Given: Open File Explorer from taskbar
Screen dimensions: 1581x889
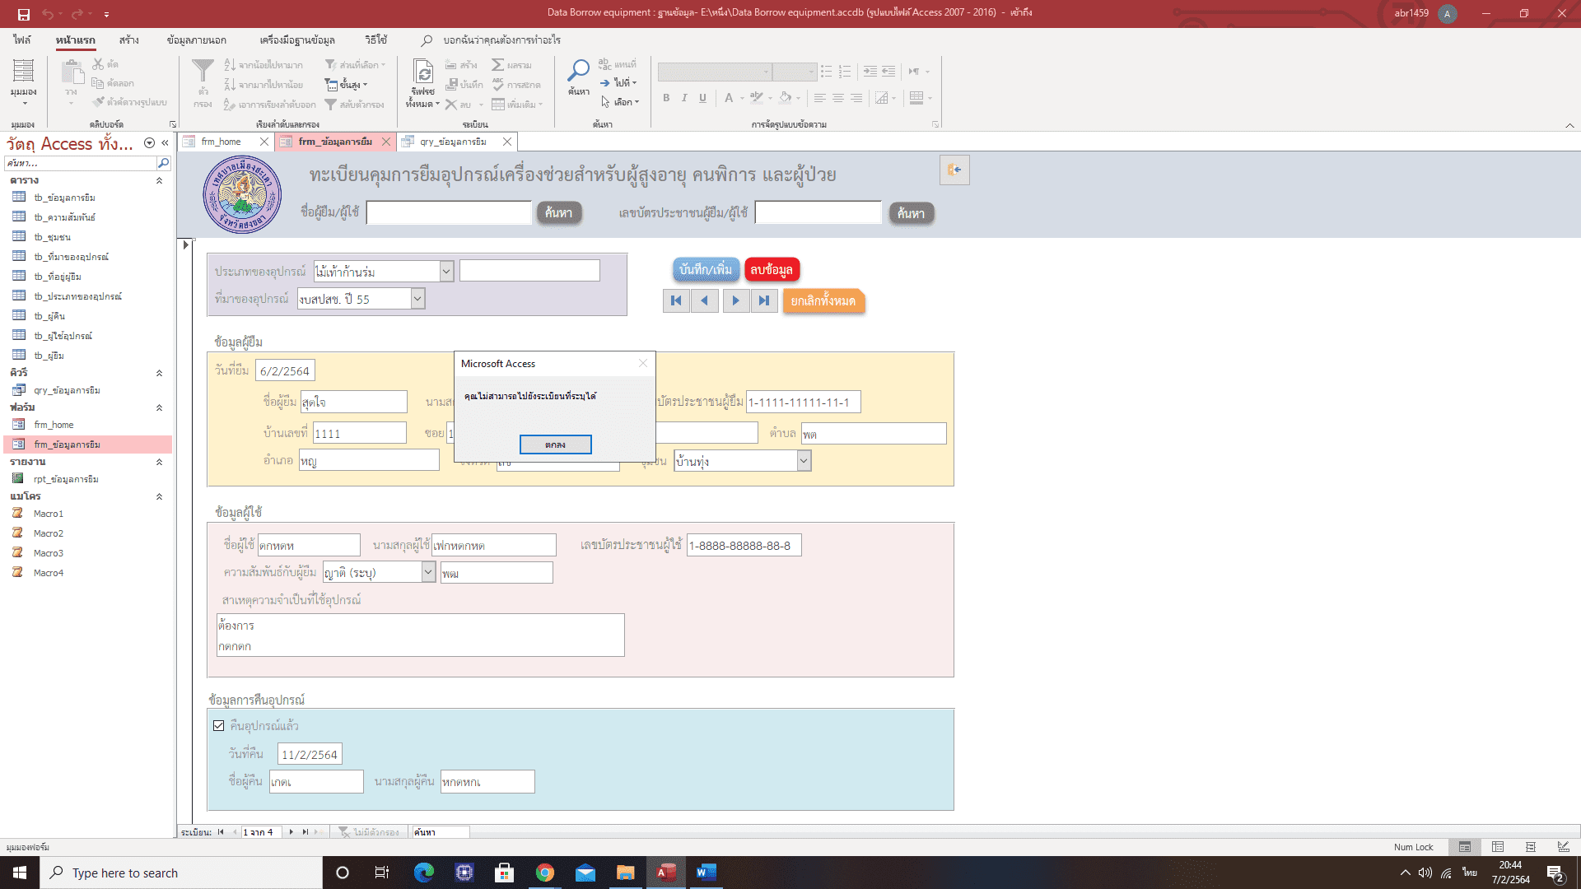Looking at the screenshot, I should 626,873.
